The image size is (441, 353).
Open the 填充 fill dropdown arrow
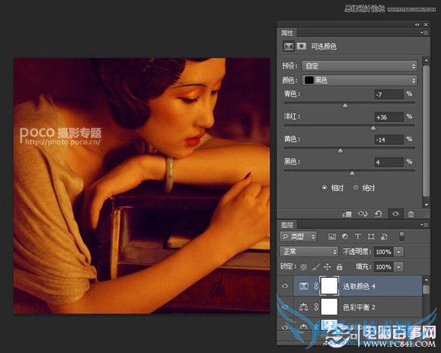[398, 266]
